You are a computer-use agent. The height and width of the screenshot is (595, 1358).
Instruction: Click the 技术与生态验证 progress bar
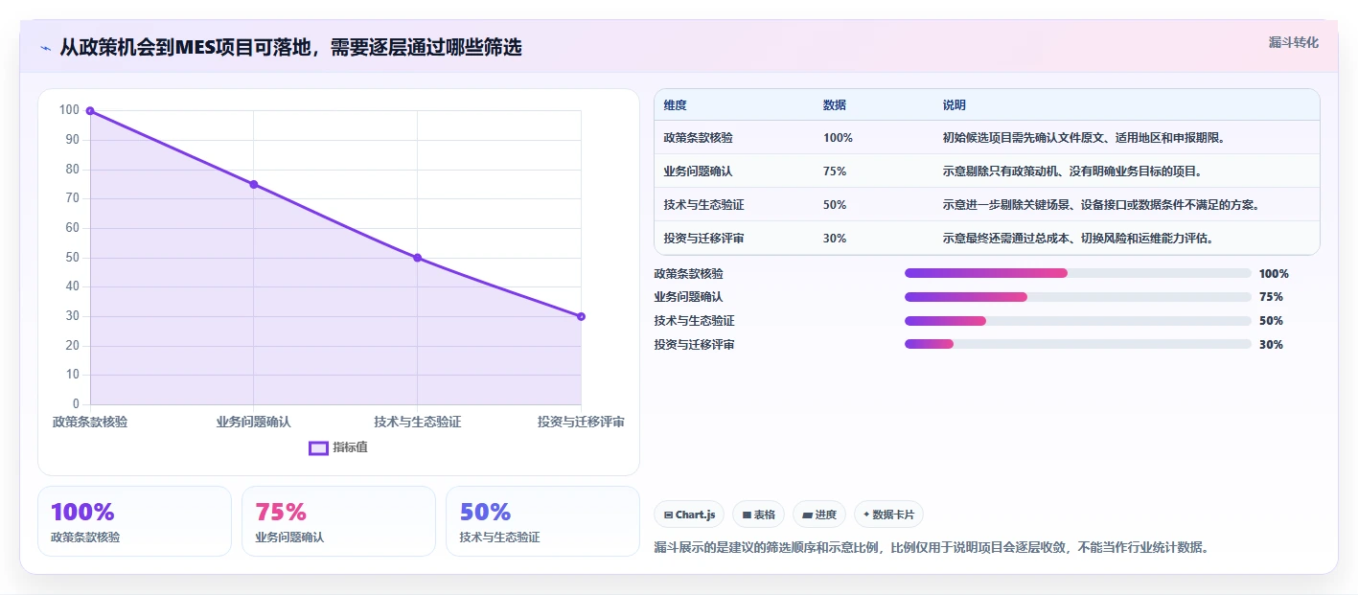[x=1078, y=321]
